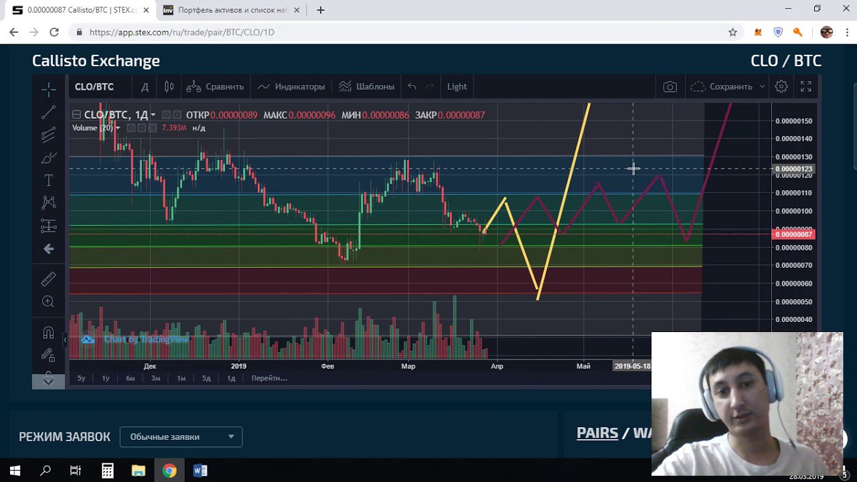Set the chart range to 1y

click(106, 378)
